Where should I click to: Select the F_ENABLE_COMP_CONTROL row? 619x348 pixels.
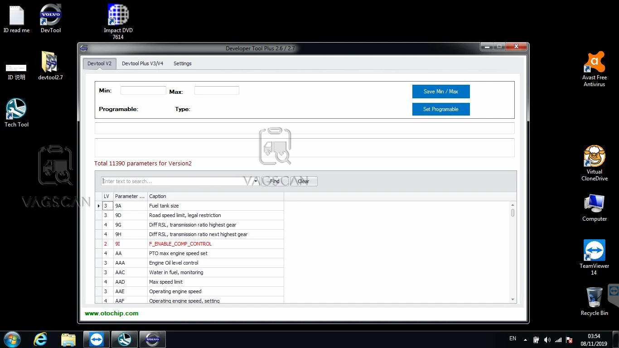point(189,244)
